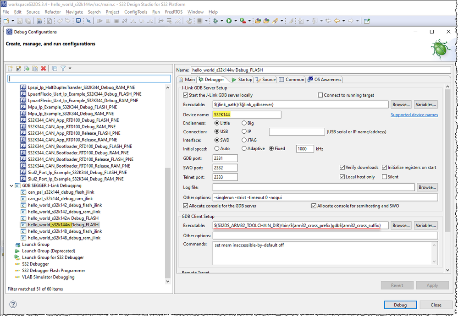Switch to the Main tab
This screenshot has height=316, width=458.
tap(186, 79)
